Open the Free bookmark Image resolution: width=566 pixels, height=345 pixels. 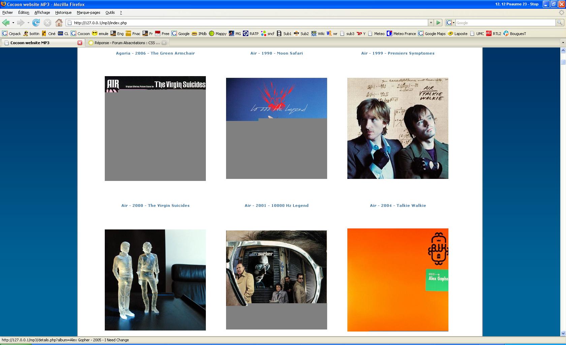tap(162, 33)
